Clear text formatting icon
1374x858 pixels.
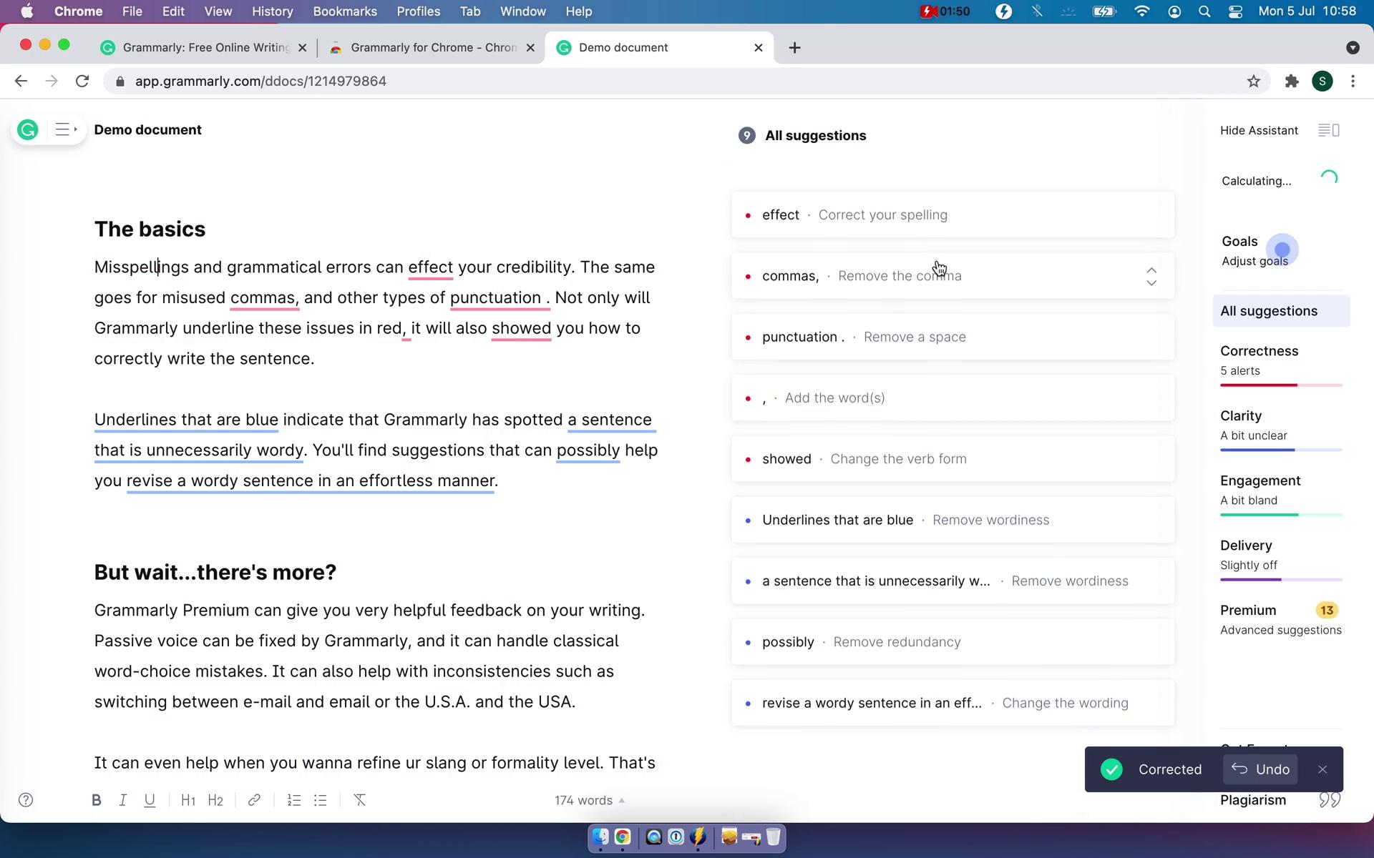tap(360, 800)
